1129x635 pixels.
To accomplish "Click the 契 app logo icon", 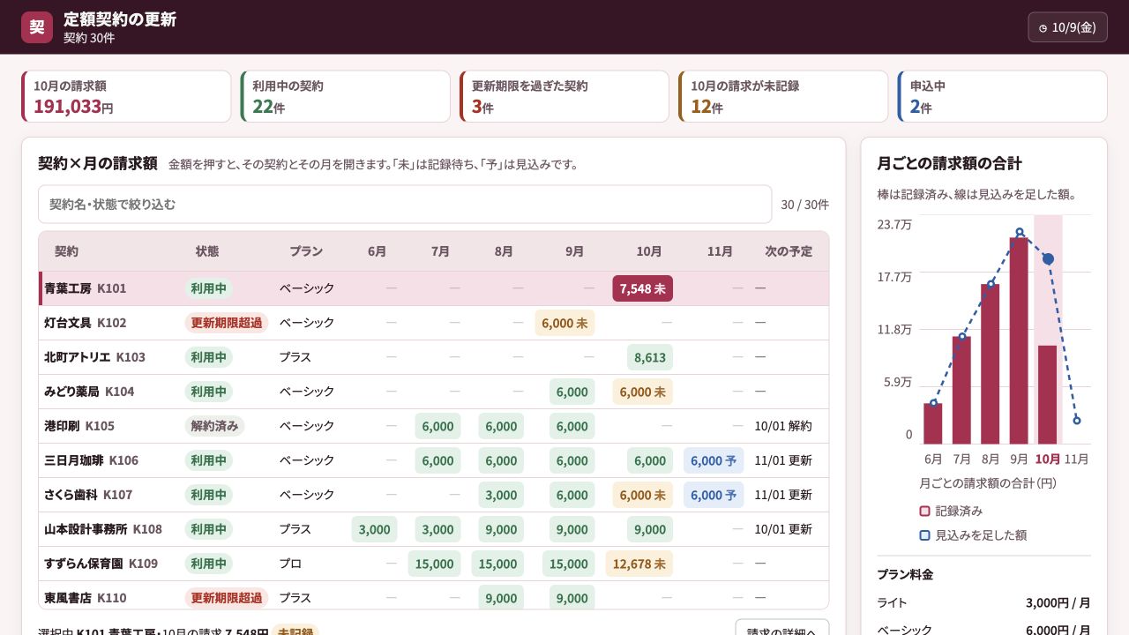I will click(x=37, y=27).
